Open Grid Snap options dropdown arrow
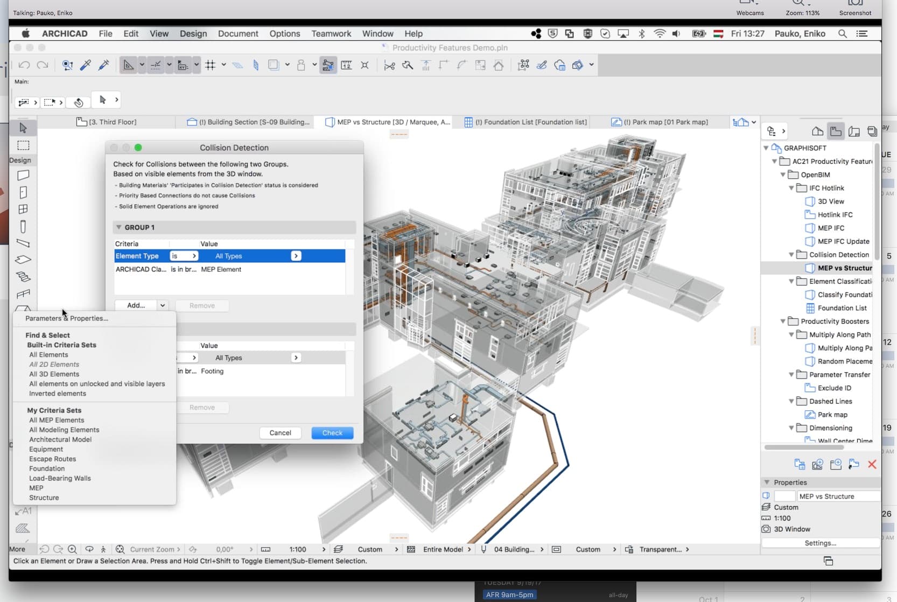 click(x=223, y=65)
